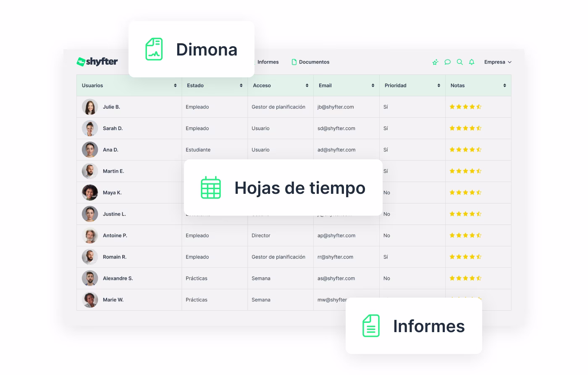Open the Documentos section
This screenshot has width=588, height=375.
313,62
